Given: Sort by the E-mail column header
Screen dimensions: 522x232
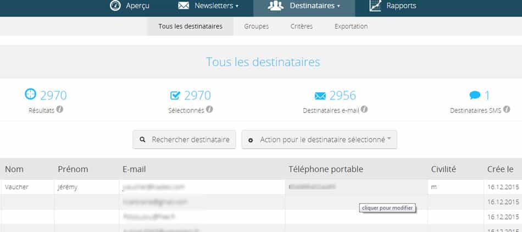Looking at the screenshot, I should [x=134, y=169].
